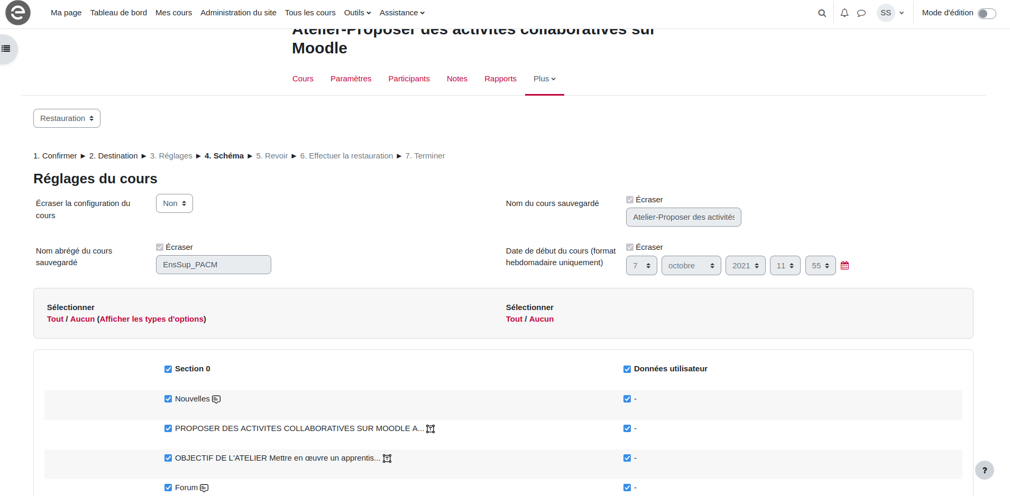This screenshot has height=496, width=1010.
Task: Click the search magnifier icon
Action: point(822,13)
